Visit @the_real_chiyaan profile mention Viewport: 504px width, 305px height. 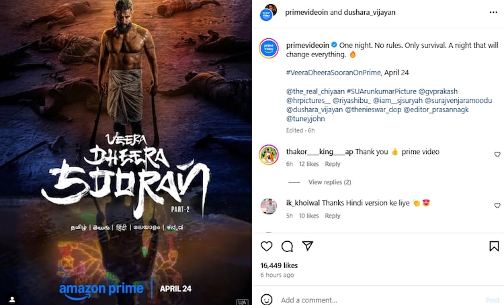(315, 91)
